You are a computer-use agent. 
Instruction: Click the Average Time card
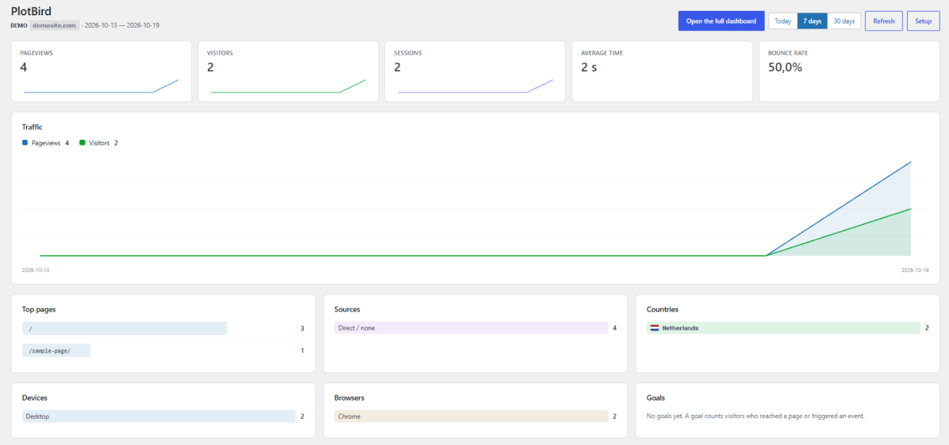tap(662, 71)
